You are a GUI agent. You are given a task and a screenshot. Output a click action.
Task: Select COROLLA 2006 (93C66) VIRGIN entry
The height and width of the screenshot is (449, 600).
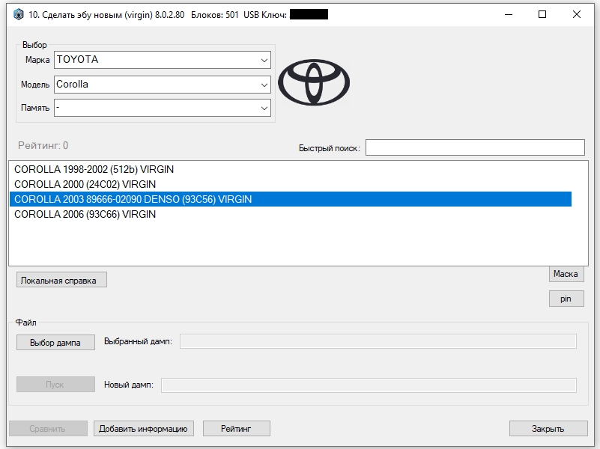tap(291, 214)
